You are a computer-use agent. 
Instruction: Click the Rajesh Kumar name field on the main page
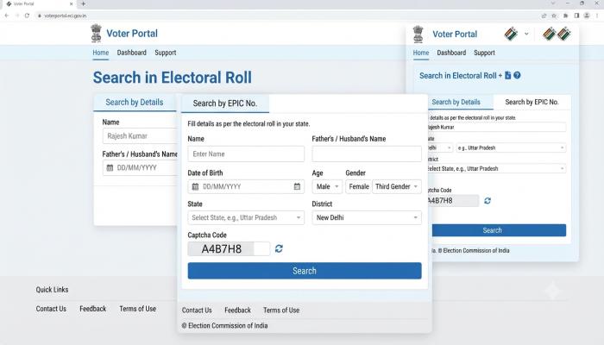point(140,136)
